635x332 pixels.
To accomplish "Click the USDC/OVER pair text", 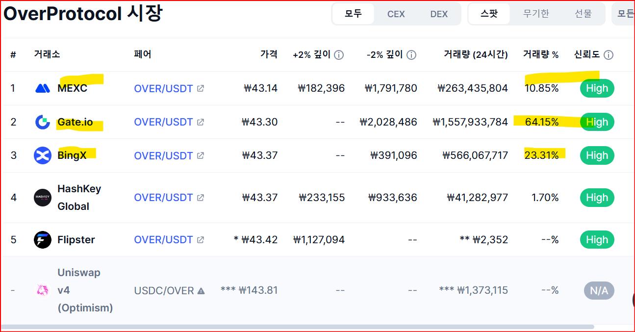I will coord(164,291).
